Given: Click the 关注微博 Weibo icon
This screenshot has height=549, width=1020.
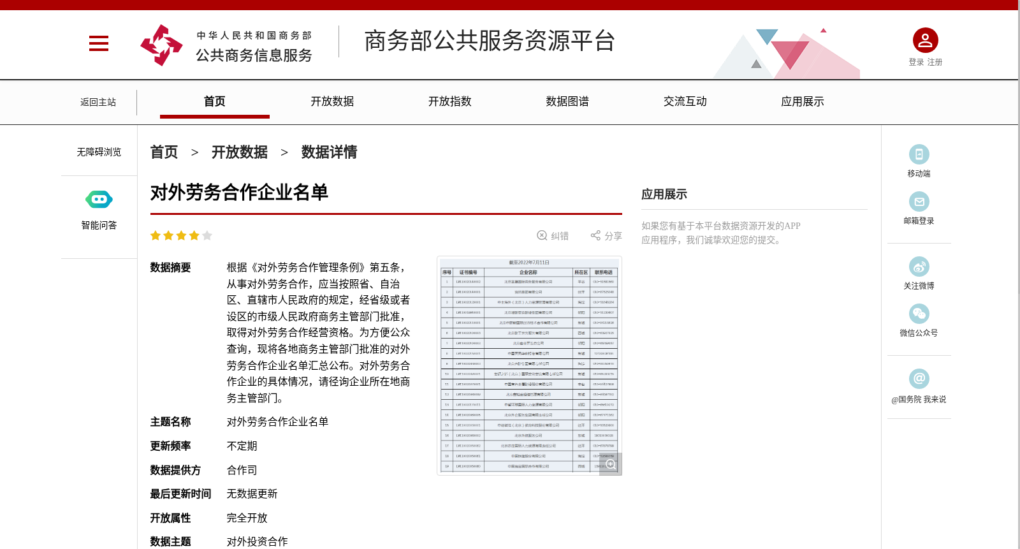Looking at the screenshot, I should [x=919, y=267].
